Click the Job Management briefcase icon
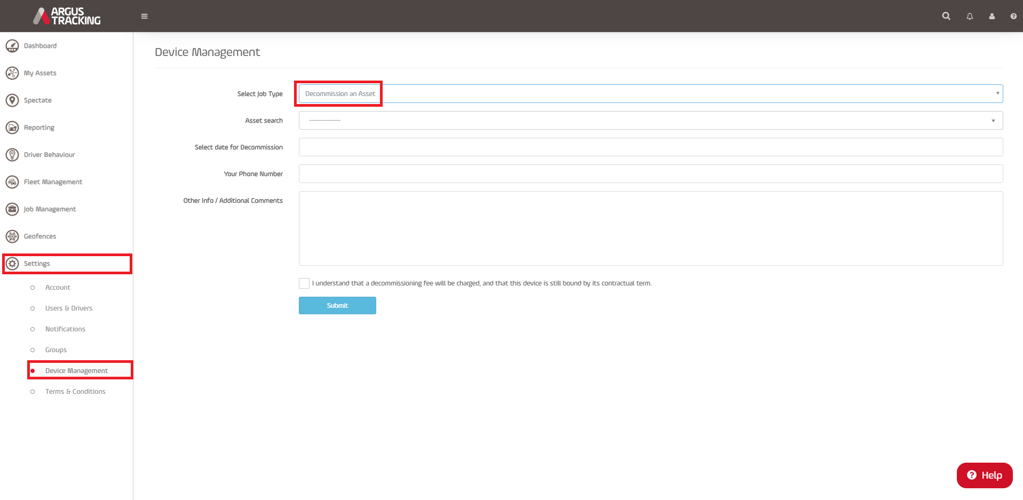 pos(12,209)
